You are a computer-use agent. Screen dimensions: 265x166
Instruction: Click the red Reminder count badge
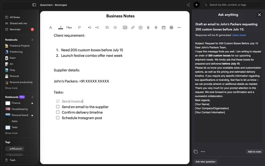(32, 29)
